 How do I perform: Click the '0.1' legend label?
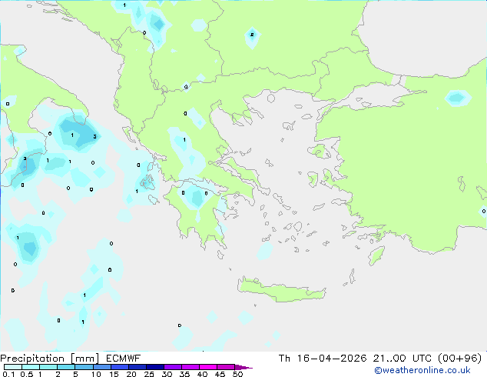tap(8, 374)
